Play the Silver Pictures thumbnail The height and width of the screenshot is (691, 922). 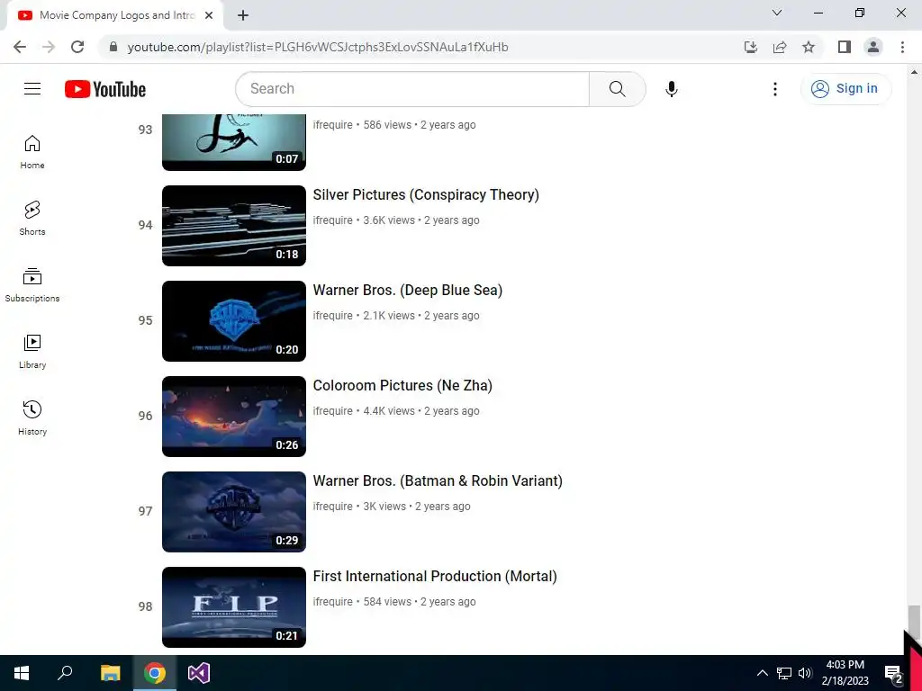tap(234, 226)
